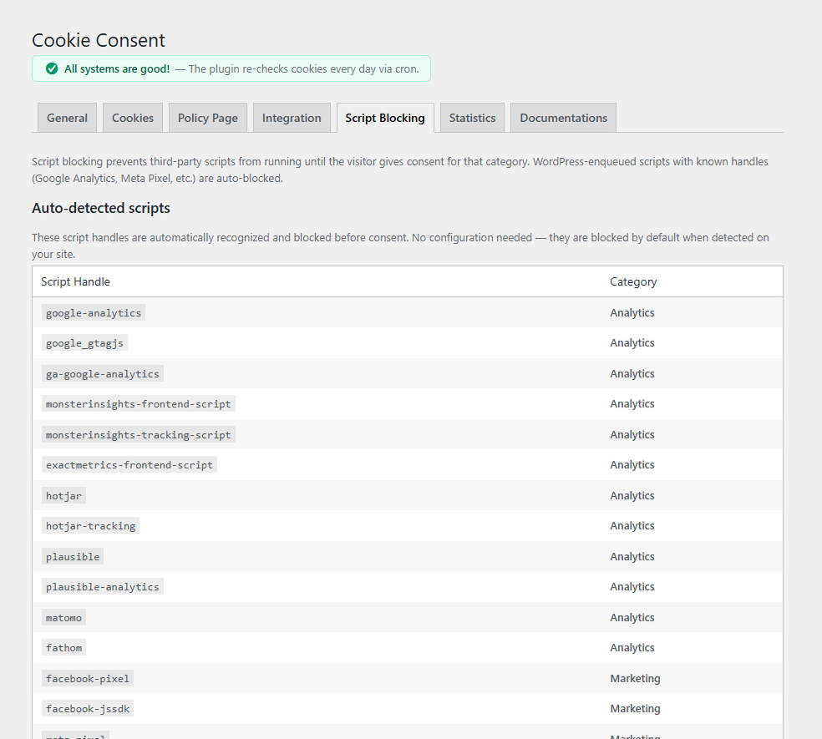The width and height of the screenshot is (822, 739).
Task: View the Statistics tab
Action: click(x=472, y=117)
